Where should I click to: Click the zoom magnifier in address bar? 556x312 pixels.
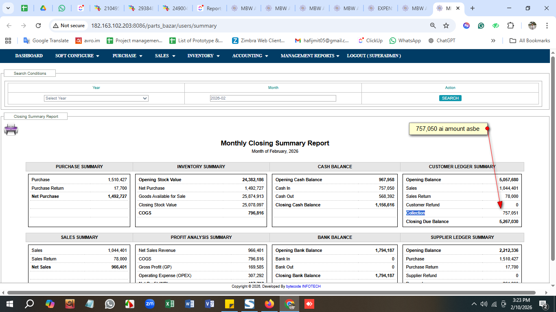(x=433, y=26)
